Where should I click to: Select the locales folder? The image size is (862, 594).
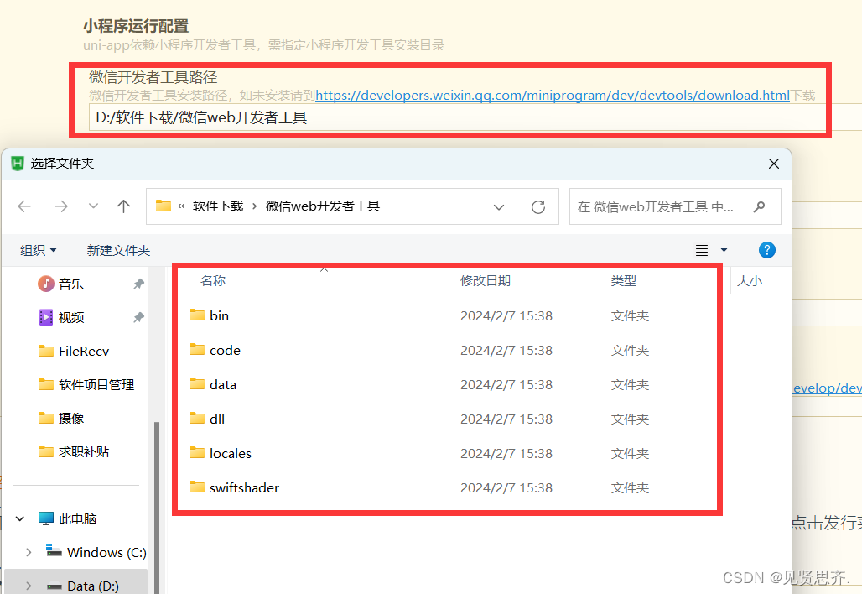[231, 453]
